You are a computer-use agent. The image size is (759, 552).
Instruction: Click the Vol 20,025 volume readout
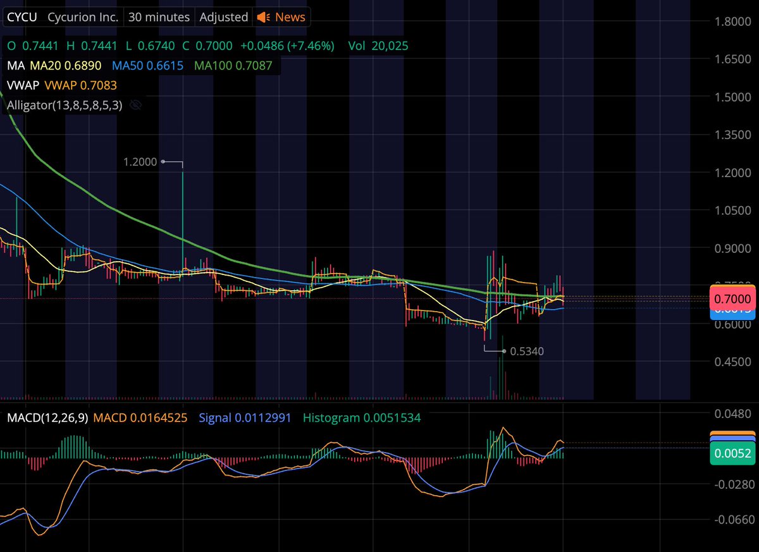378,46
